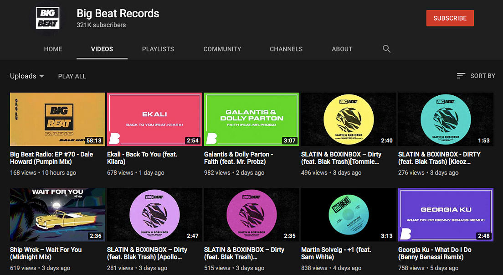The height and width of the screenshot is (275, 503).
Task: Open magenta disc SLATIN & BOXINBOX thumbnail
Action: pos(251,215)
